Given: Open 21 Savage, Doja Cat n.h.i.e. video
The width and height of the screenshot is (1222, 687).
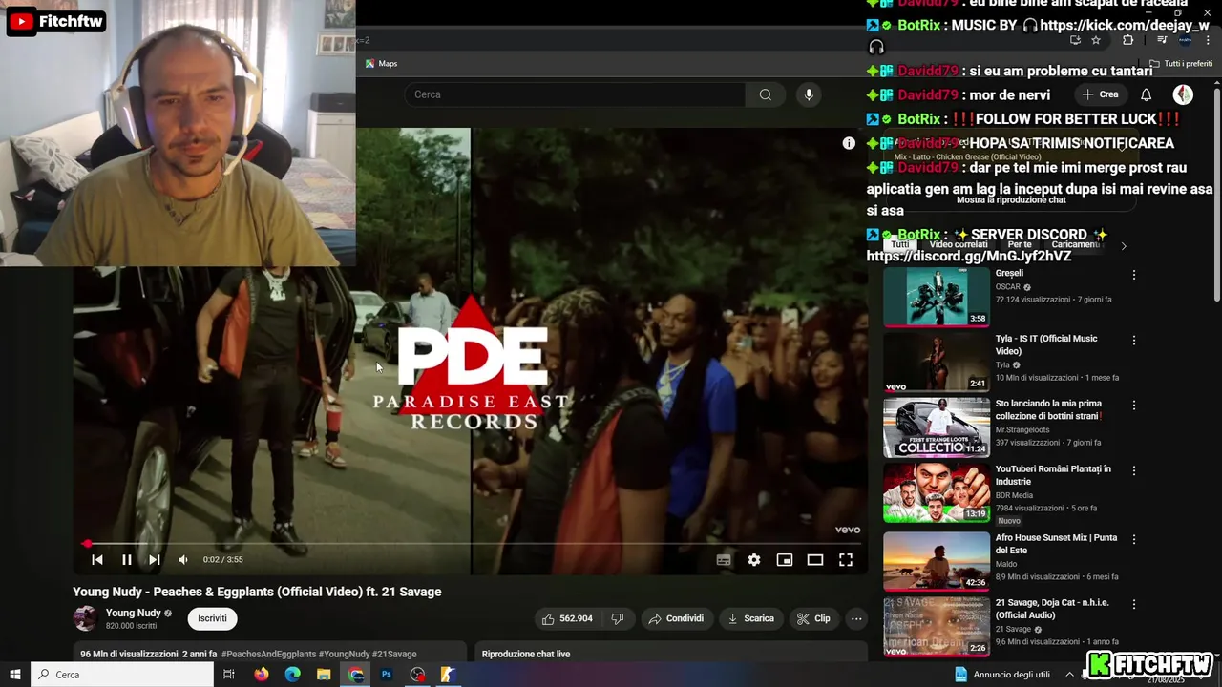Looking at the screenshot, I should point(1051,608).
